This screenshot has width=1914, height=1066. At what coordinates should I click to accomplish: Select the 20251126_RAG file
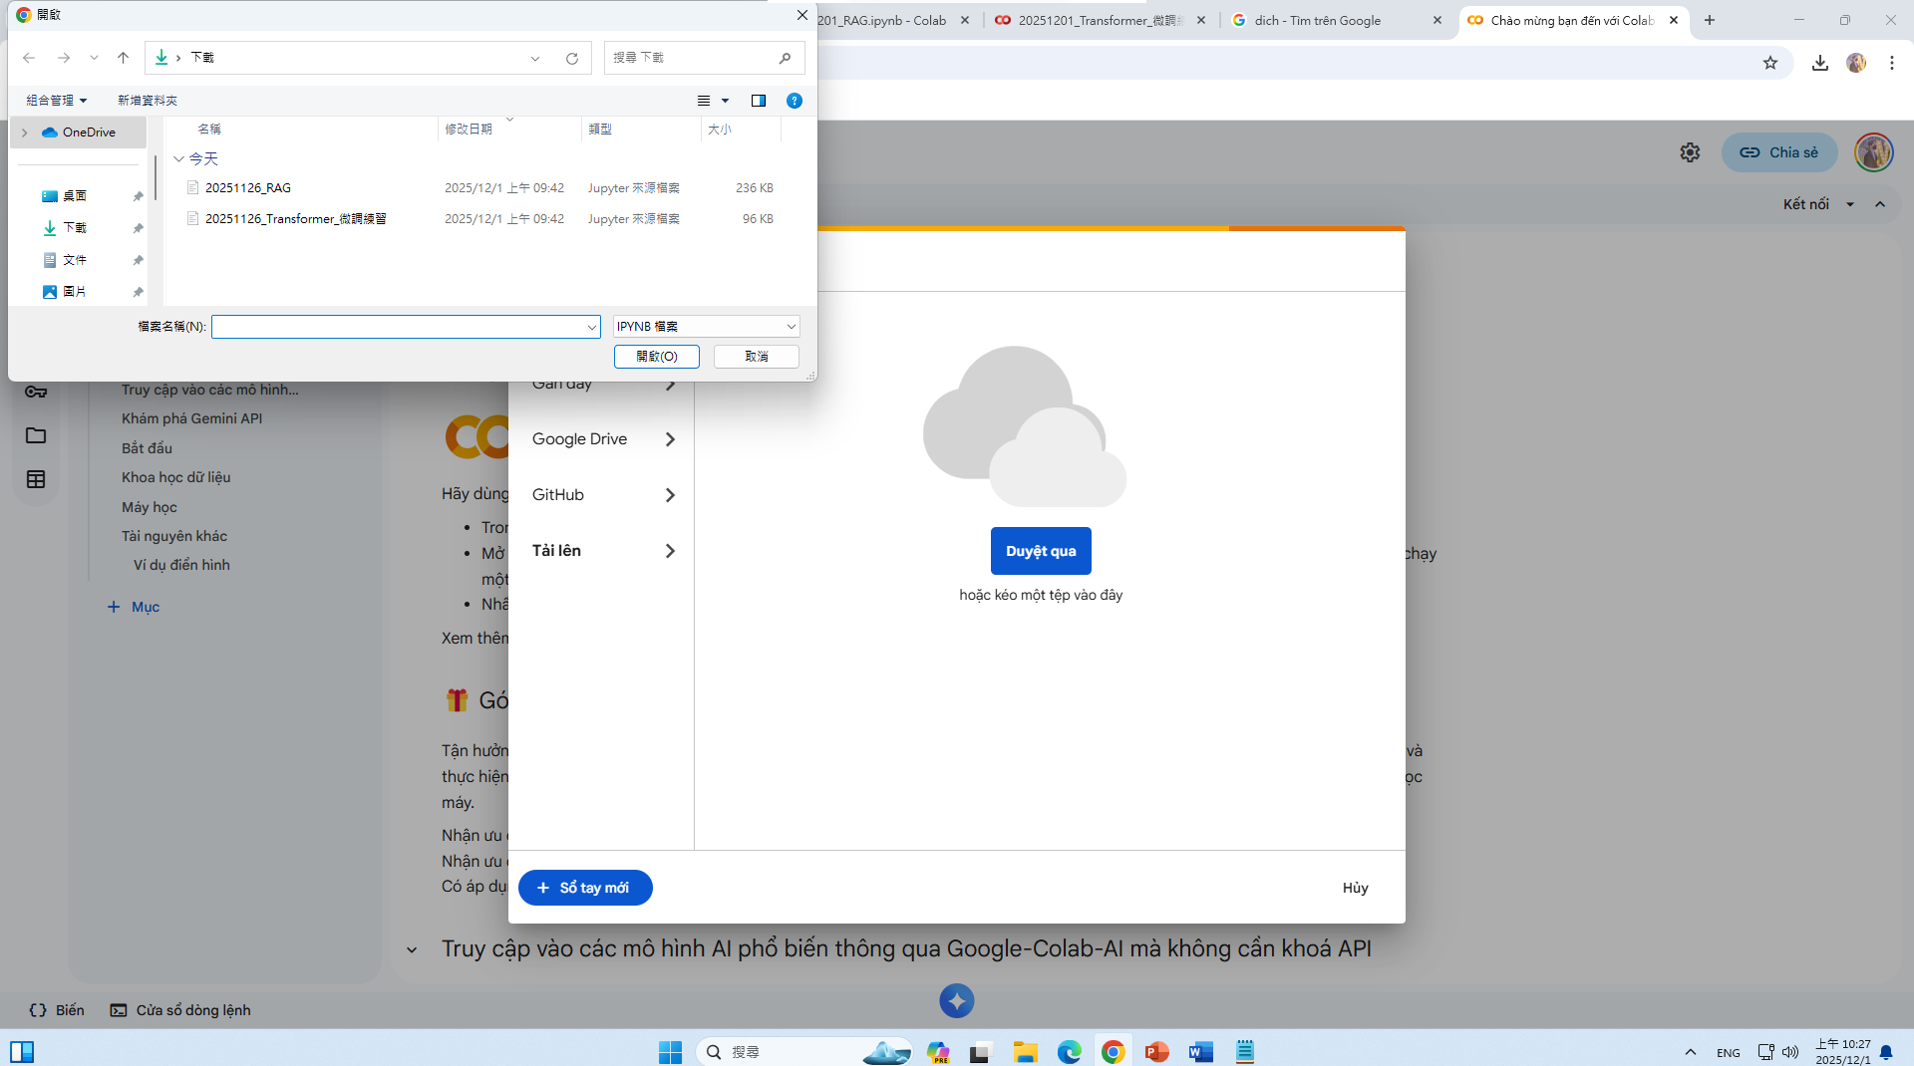point(248,188)
